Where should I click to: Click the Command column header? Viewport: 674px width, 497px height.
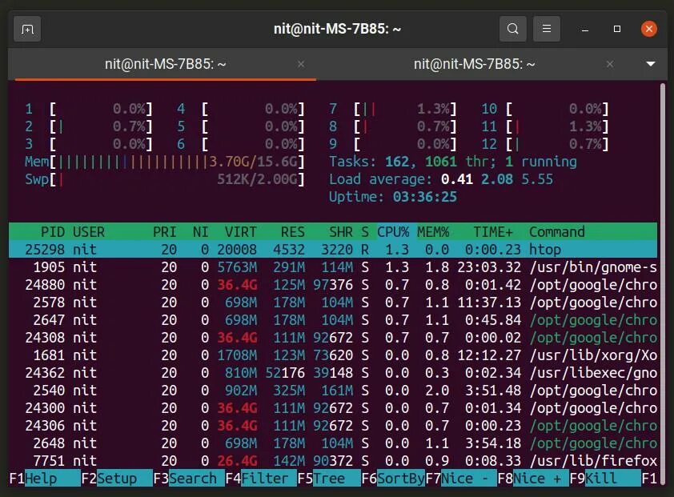click(x=556, y=232)
